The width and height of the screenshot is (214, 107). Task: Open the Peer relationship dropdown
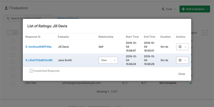tap(108, 60)
